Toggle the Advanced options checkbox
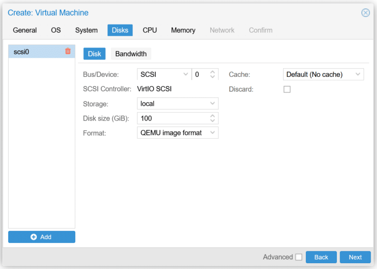Viewport: 377px width, 269px height. (298, 257)
